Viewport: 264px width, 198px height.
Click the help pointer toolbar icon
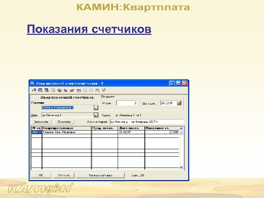104,90
